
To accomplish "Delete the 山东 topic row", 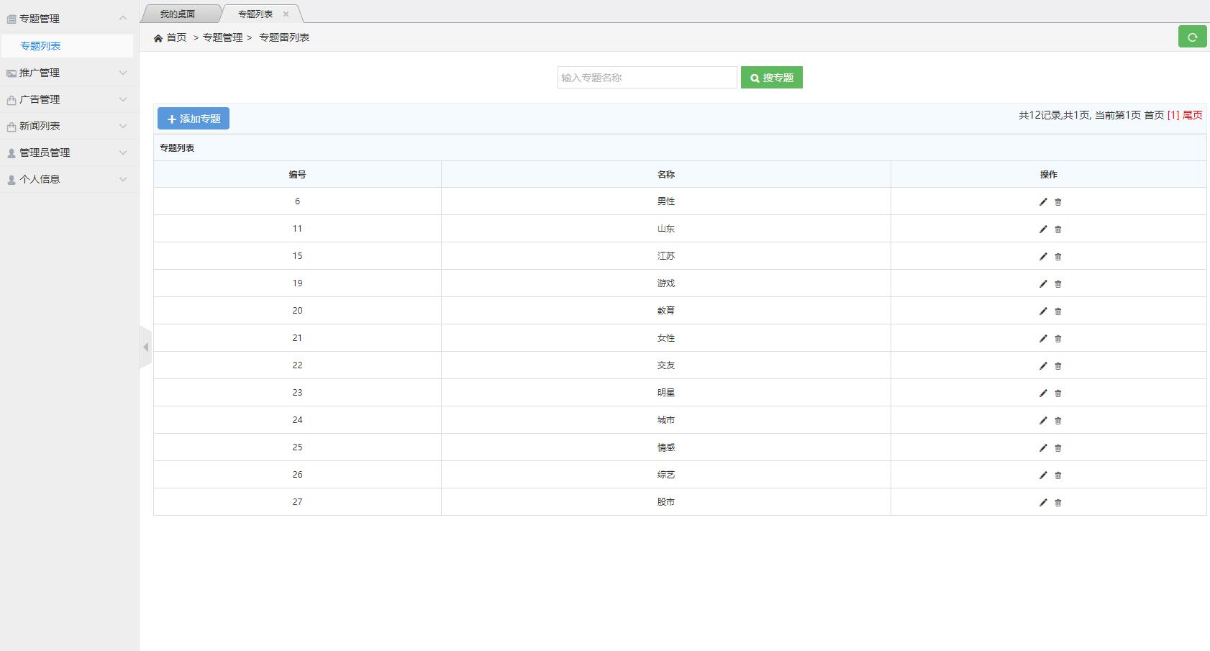I will [x=1057, y=229].
